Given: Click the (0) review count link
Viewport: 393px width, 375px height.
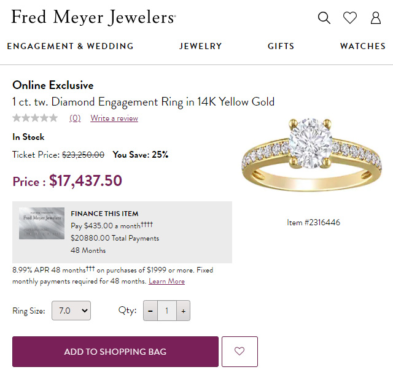Looking at the screenshot, I should click(x=75, y=118).
